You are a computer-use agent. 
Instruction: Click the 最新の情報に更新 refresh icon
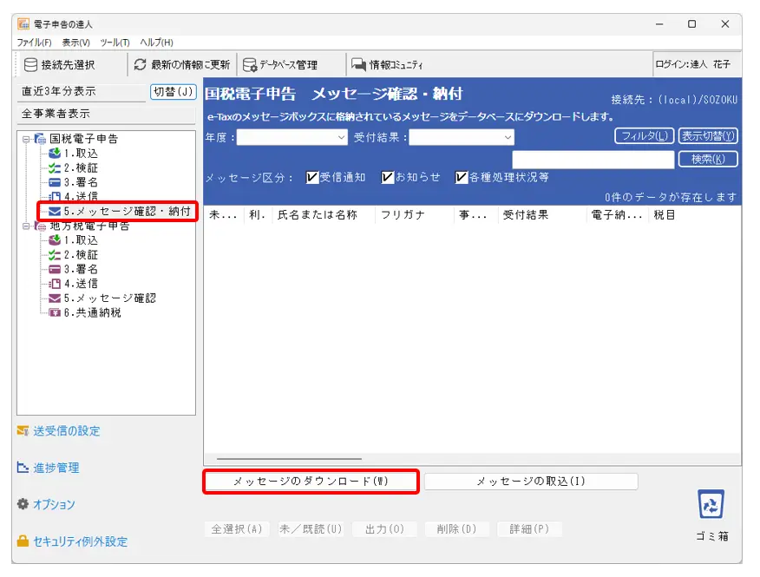coord(140,64)
